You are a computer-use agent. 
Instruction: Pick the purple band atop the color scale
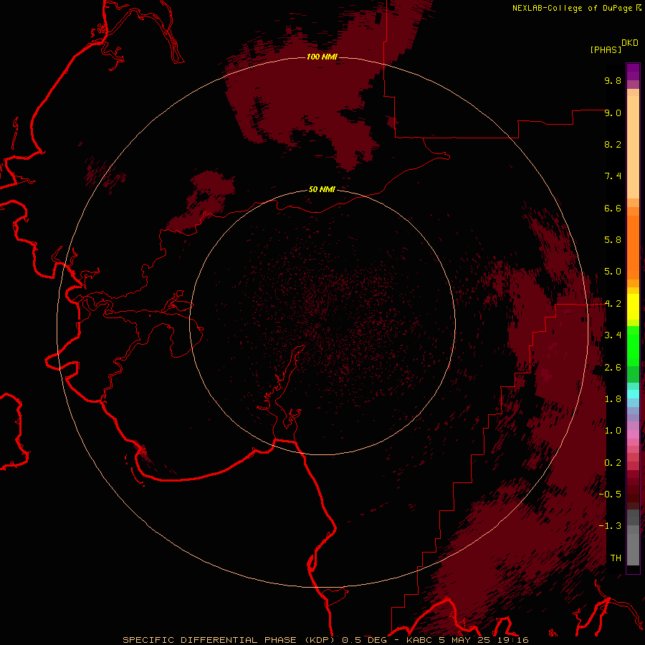[x=633, y=72]
